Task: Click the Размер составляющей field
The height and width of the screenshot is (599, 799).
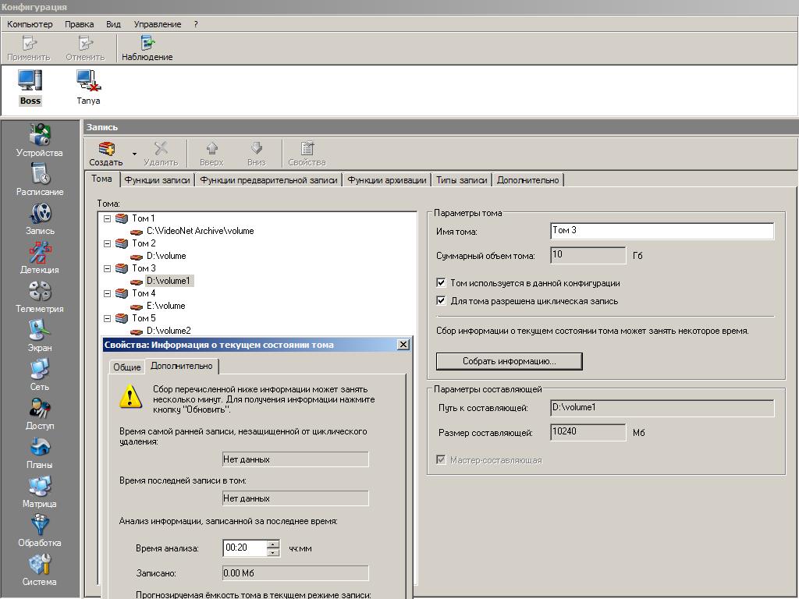Action: [x=588, y=432]
